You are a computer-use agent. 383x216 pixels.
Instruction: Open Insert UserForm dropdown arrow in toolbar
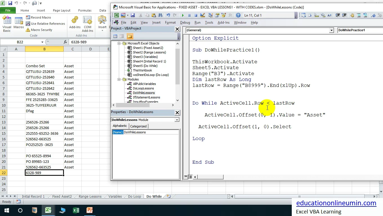click(x=128, y=15)
